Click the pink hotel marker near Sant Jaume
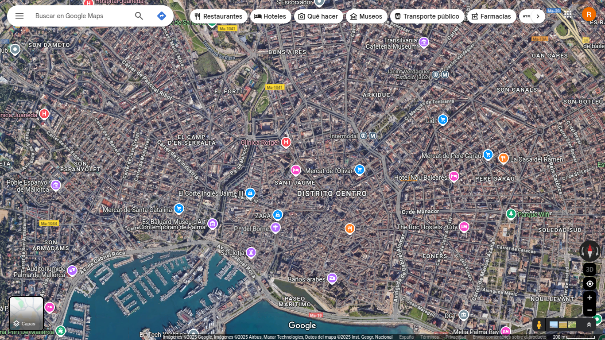Image resolution: width=605 pixels, height=340 pixels. (296, 170)
